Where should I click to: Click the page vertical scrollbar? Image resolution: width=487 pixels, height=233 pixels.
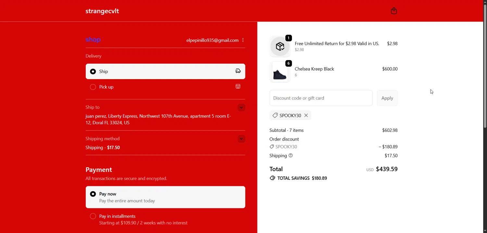click(485, 67)
